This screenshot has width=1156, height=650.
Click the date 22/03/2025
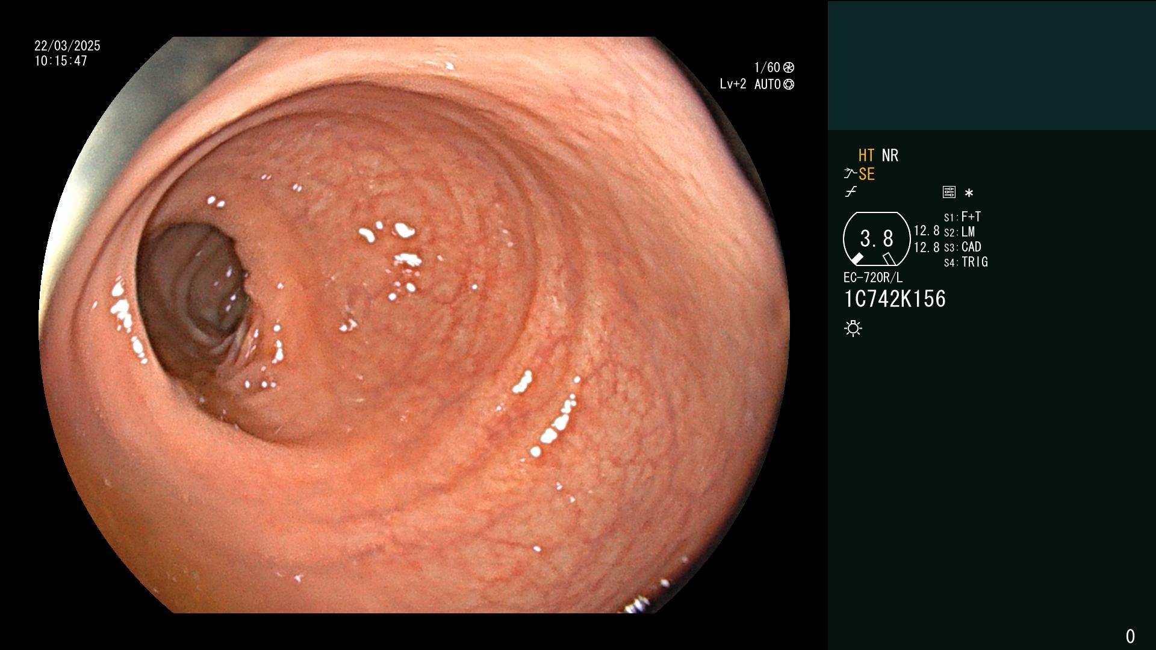(67, 46)
